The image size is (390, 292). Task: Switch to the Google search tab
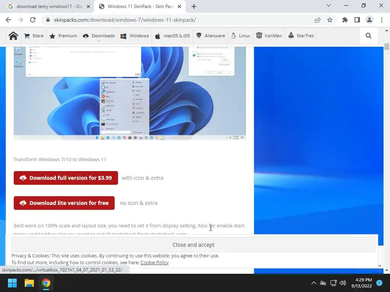click(47, 6)
